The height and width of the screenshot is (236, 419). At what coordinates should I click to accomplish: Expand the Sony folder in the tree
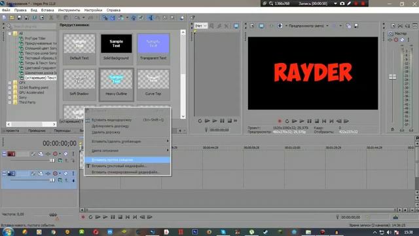(x=10, y=98)
